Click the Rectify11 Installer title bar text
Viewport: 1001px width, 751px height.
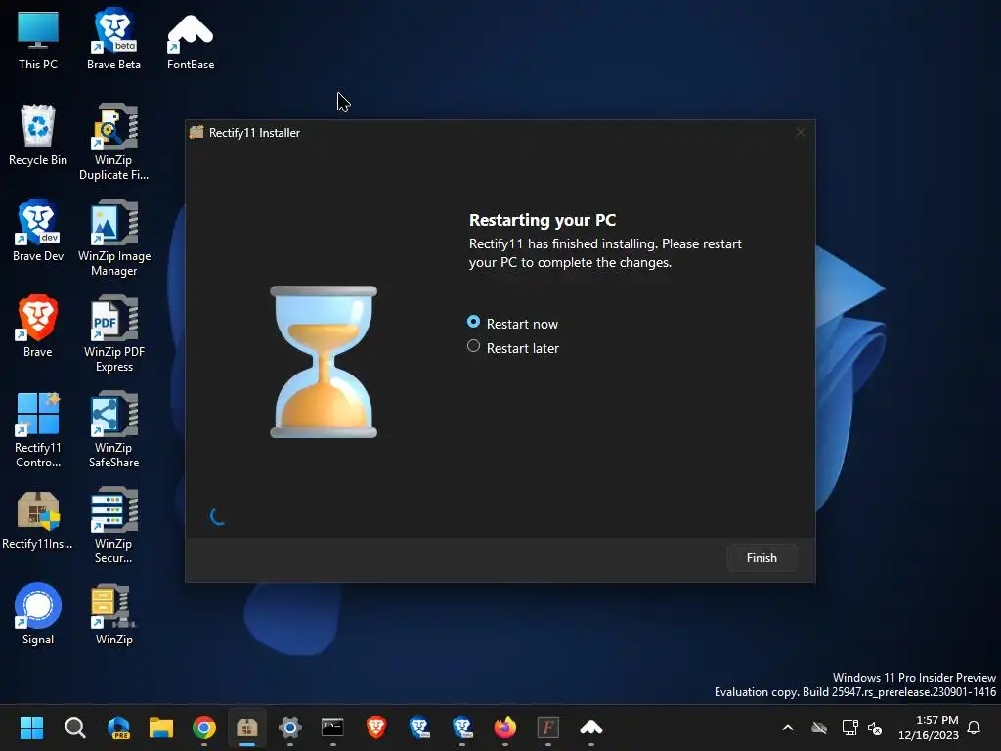coord(254,133)
